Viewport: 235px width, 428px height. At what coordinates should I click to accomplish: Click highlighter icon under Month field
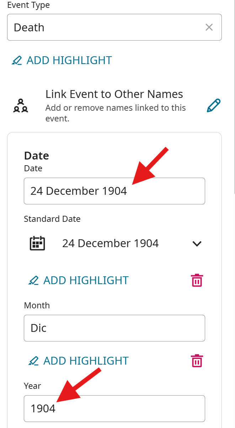tap(33, 361)
